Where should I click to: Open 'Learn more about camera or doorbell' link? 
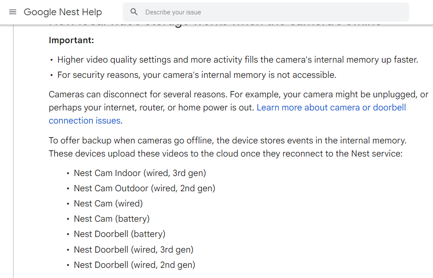[331, 107]
